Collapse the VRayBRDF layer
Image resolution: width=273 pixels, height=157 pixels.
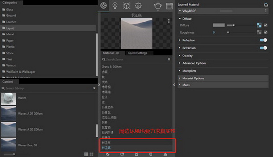(179, 11)
